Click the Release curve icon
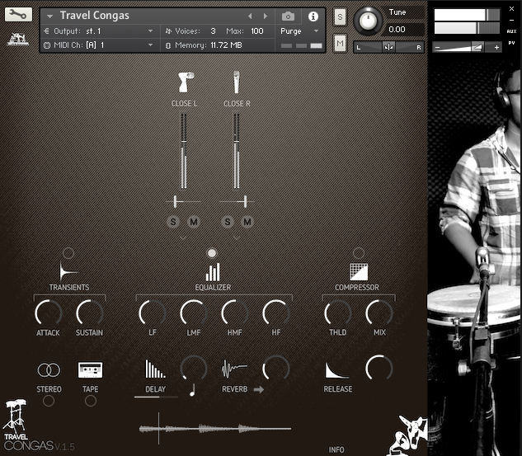Image resolution: width=522 pixels, height=456 pixels. point(337,369)
